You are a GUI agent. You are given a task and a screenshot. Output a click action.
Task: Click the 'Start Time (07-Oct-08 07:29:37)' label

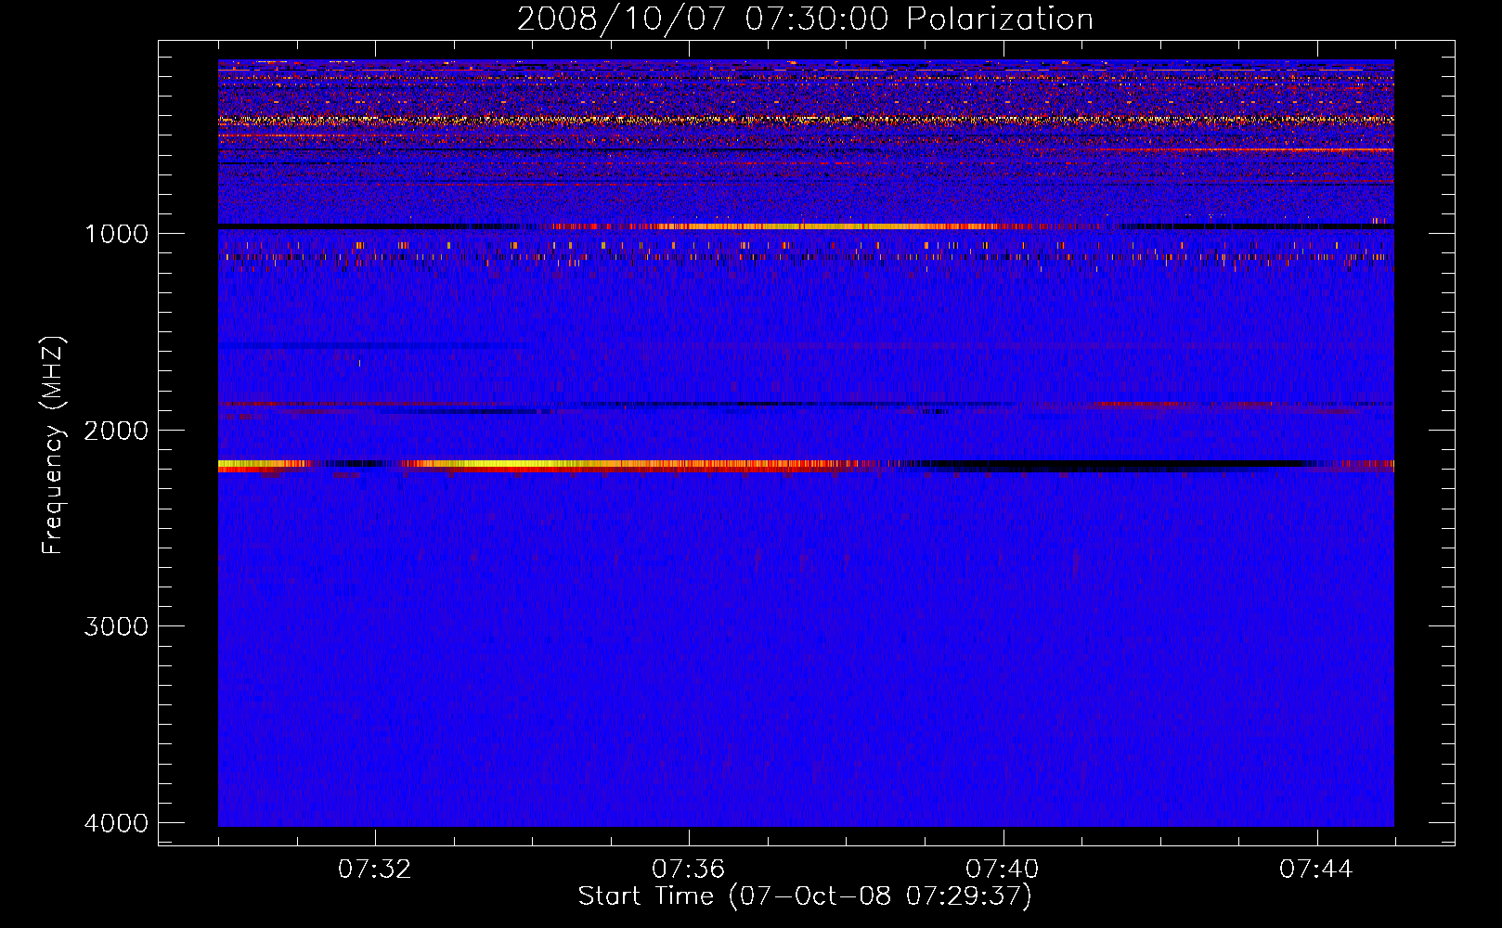(805, 896)
